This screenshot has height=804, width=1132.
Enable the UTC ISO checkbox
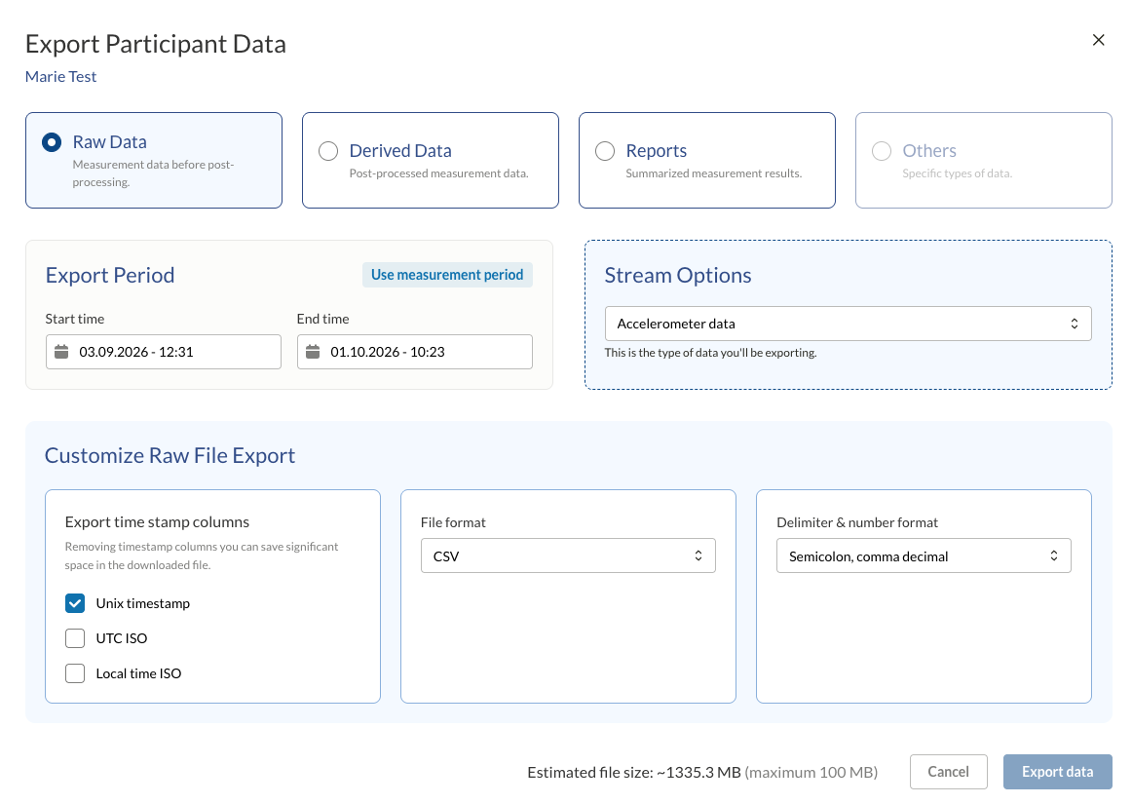pyautogui.click(x=75, y=638)
